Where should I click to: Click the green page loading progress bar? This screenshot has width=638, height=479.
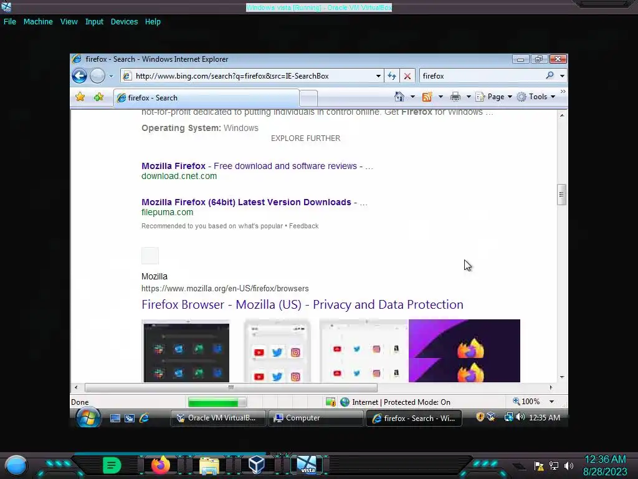(217, 402)
